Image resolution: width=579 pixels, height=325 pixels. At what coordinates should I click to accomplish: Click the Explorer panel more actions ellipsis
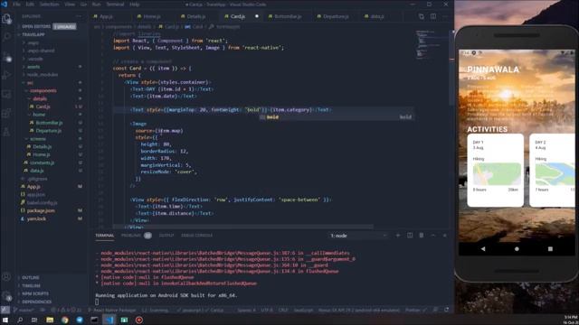79,16
